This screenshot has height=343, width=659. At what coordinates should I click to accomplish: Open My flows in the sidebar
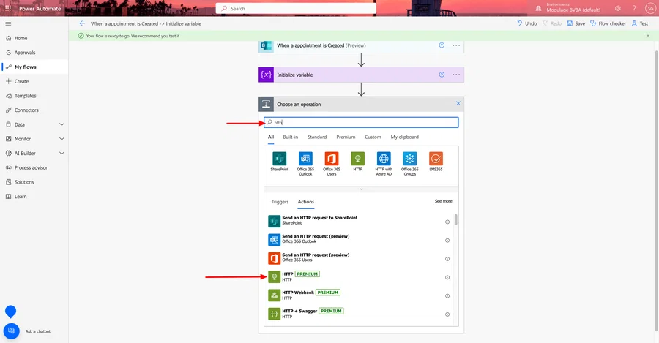click(34, 67)
